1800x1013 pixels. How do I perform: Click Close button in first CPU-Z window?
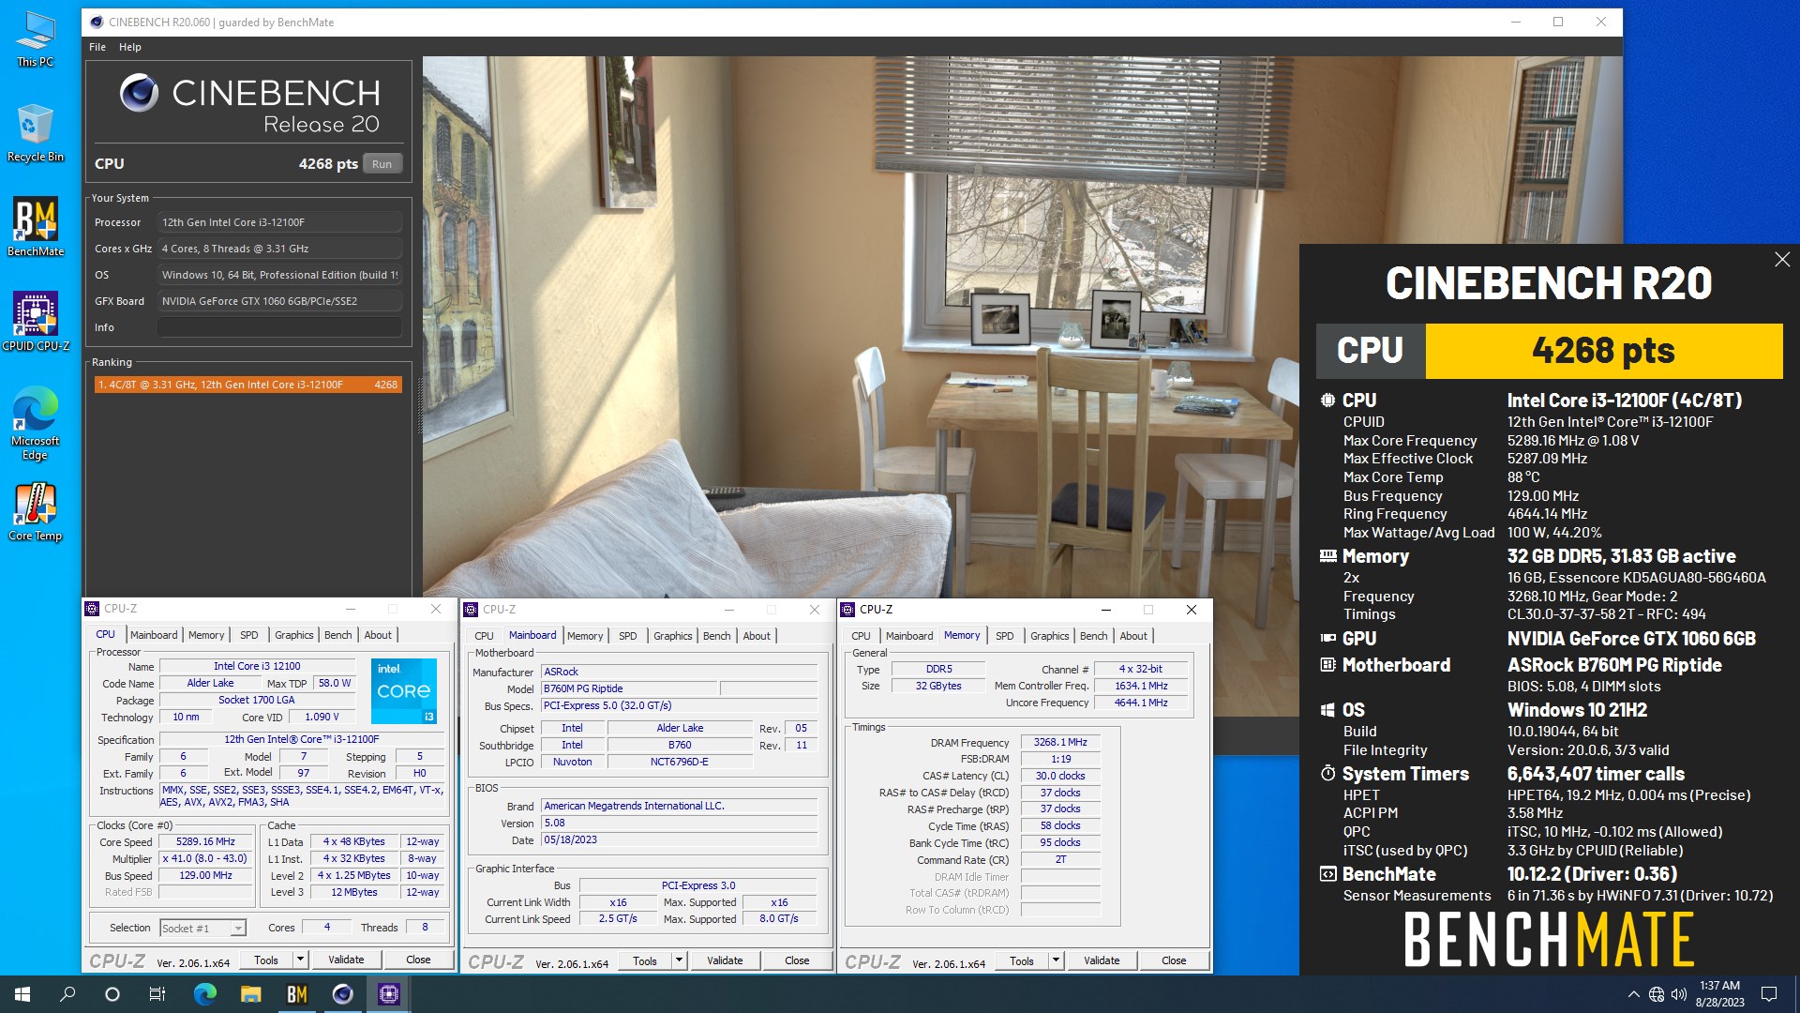pyautogui.click(x=418, y=960)
